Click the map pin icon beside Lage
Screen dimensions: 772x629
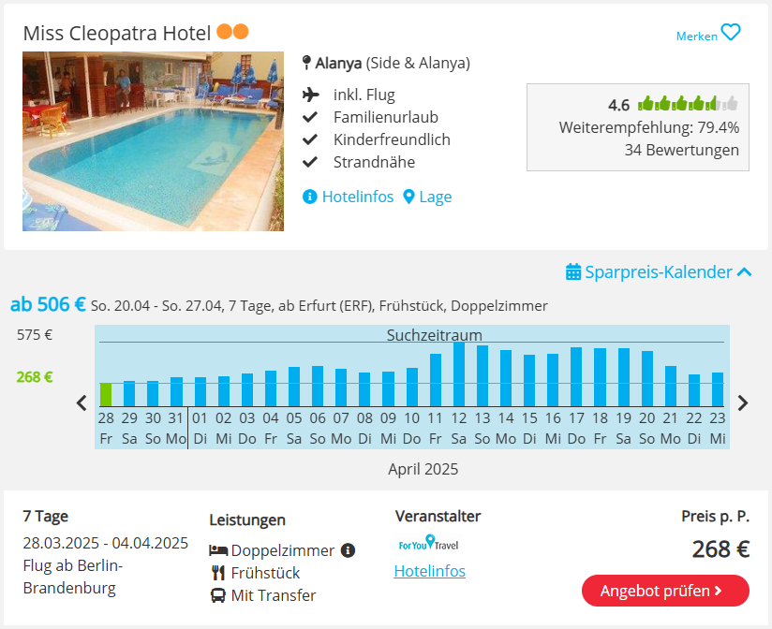point(408,197)
